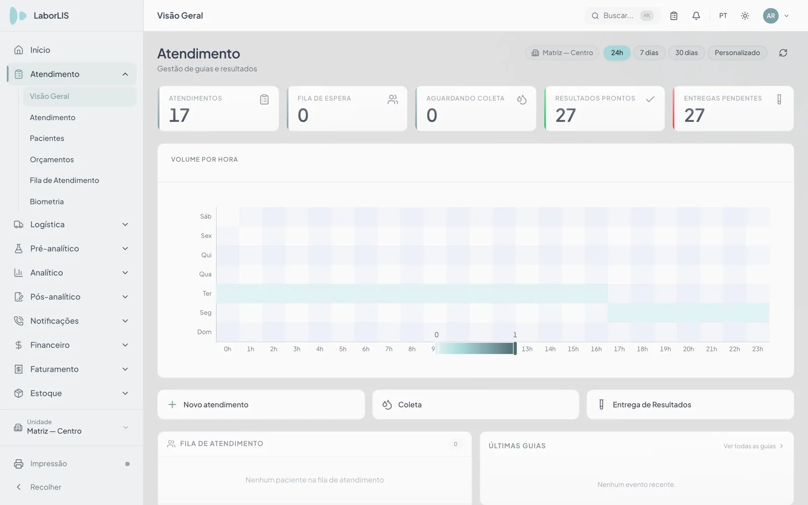808x505 pixels.
Task: Select the 24h period filter
Action: tap(617, 53)
